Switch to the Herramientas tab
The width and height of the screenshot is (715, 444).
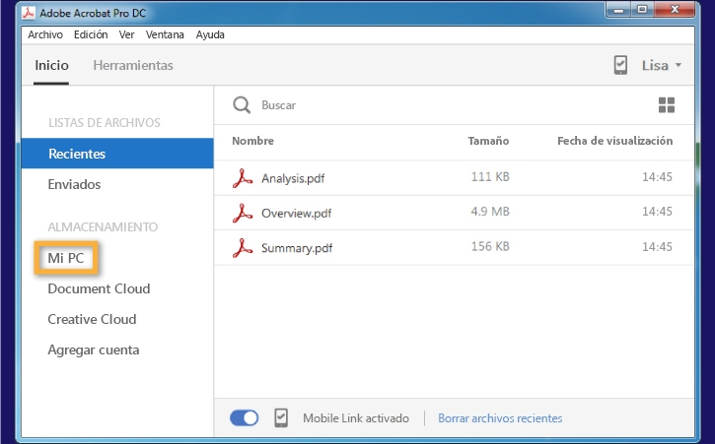[133, 66]
